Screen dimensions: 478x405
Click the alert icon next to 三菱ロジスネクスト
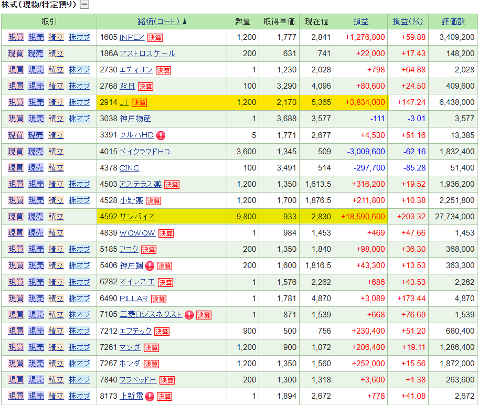[x=189, y=315]
